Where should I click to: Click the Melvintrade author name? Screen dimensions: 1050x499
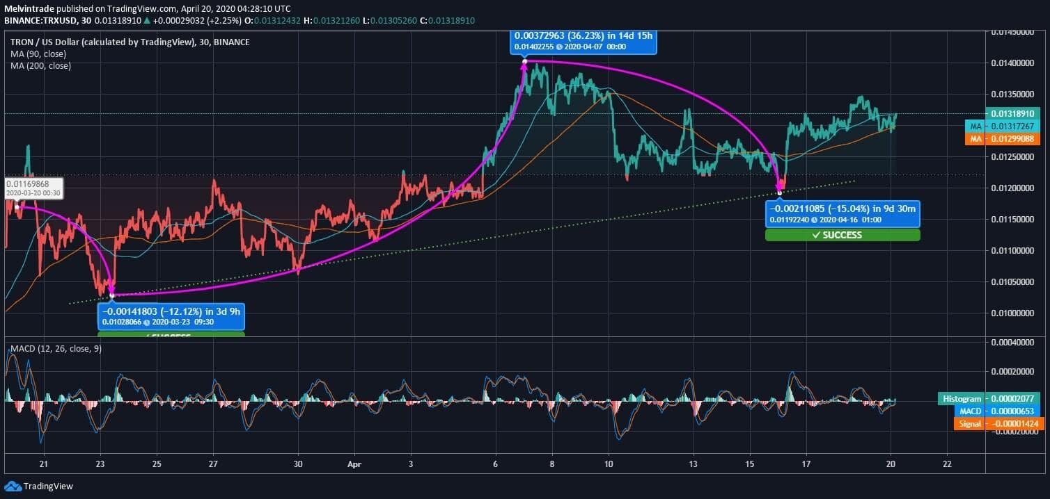point(28,9)
